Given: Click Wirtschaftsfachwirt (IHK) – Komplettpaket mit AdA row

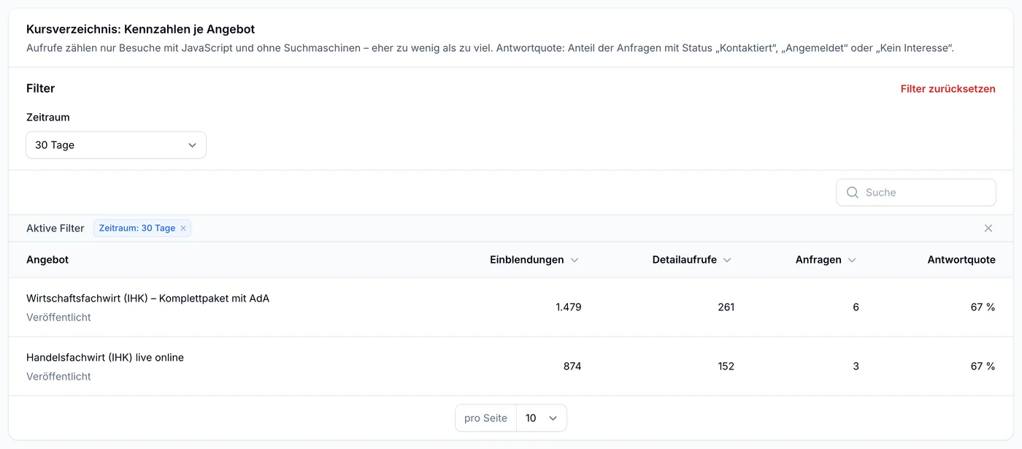Looking at the screenshot, I should [x=511, y=307].
